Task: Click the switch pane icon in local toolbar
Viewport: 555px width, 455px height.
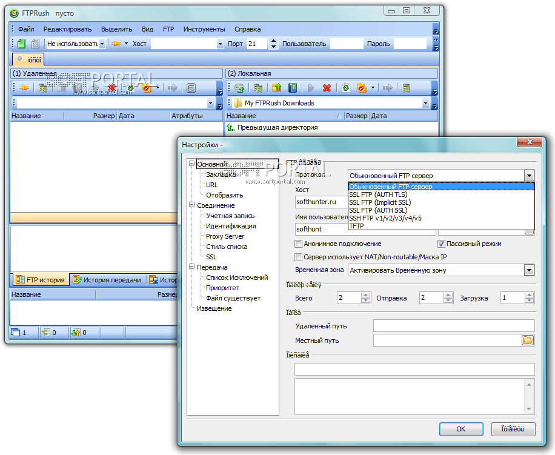Action: 239,88
